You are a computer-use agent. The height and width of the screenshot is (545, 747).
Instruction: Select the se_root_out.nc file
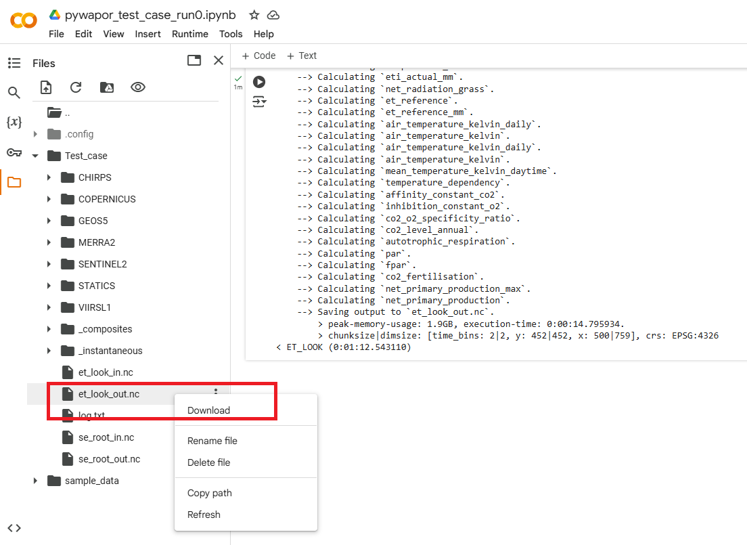pyautogui.click(x=109, y=459)
